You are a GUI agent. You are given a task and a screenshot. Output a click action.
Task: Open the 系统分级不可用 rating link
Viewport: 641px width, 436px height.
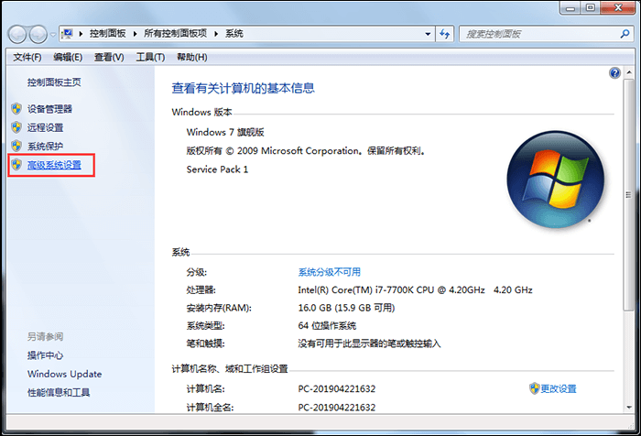329,272
